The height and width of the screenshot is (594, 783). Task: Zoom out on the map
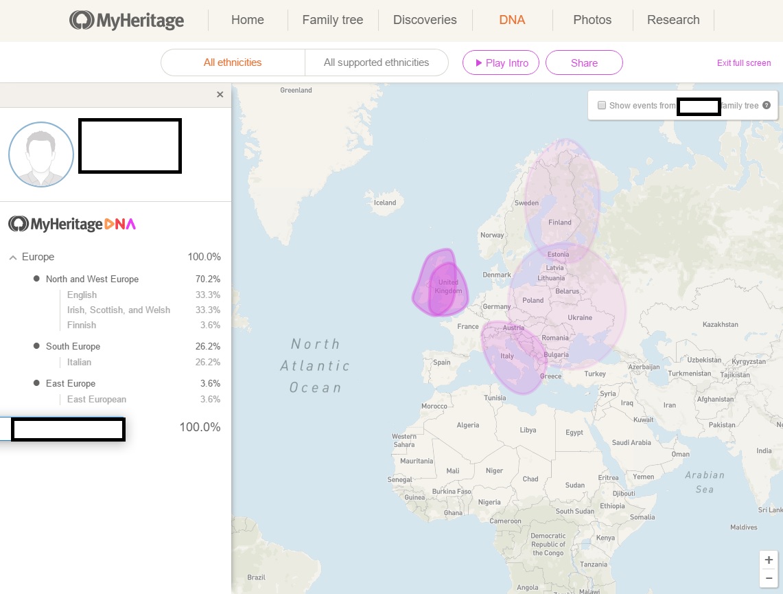[769, 578]
